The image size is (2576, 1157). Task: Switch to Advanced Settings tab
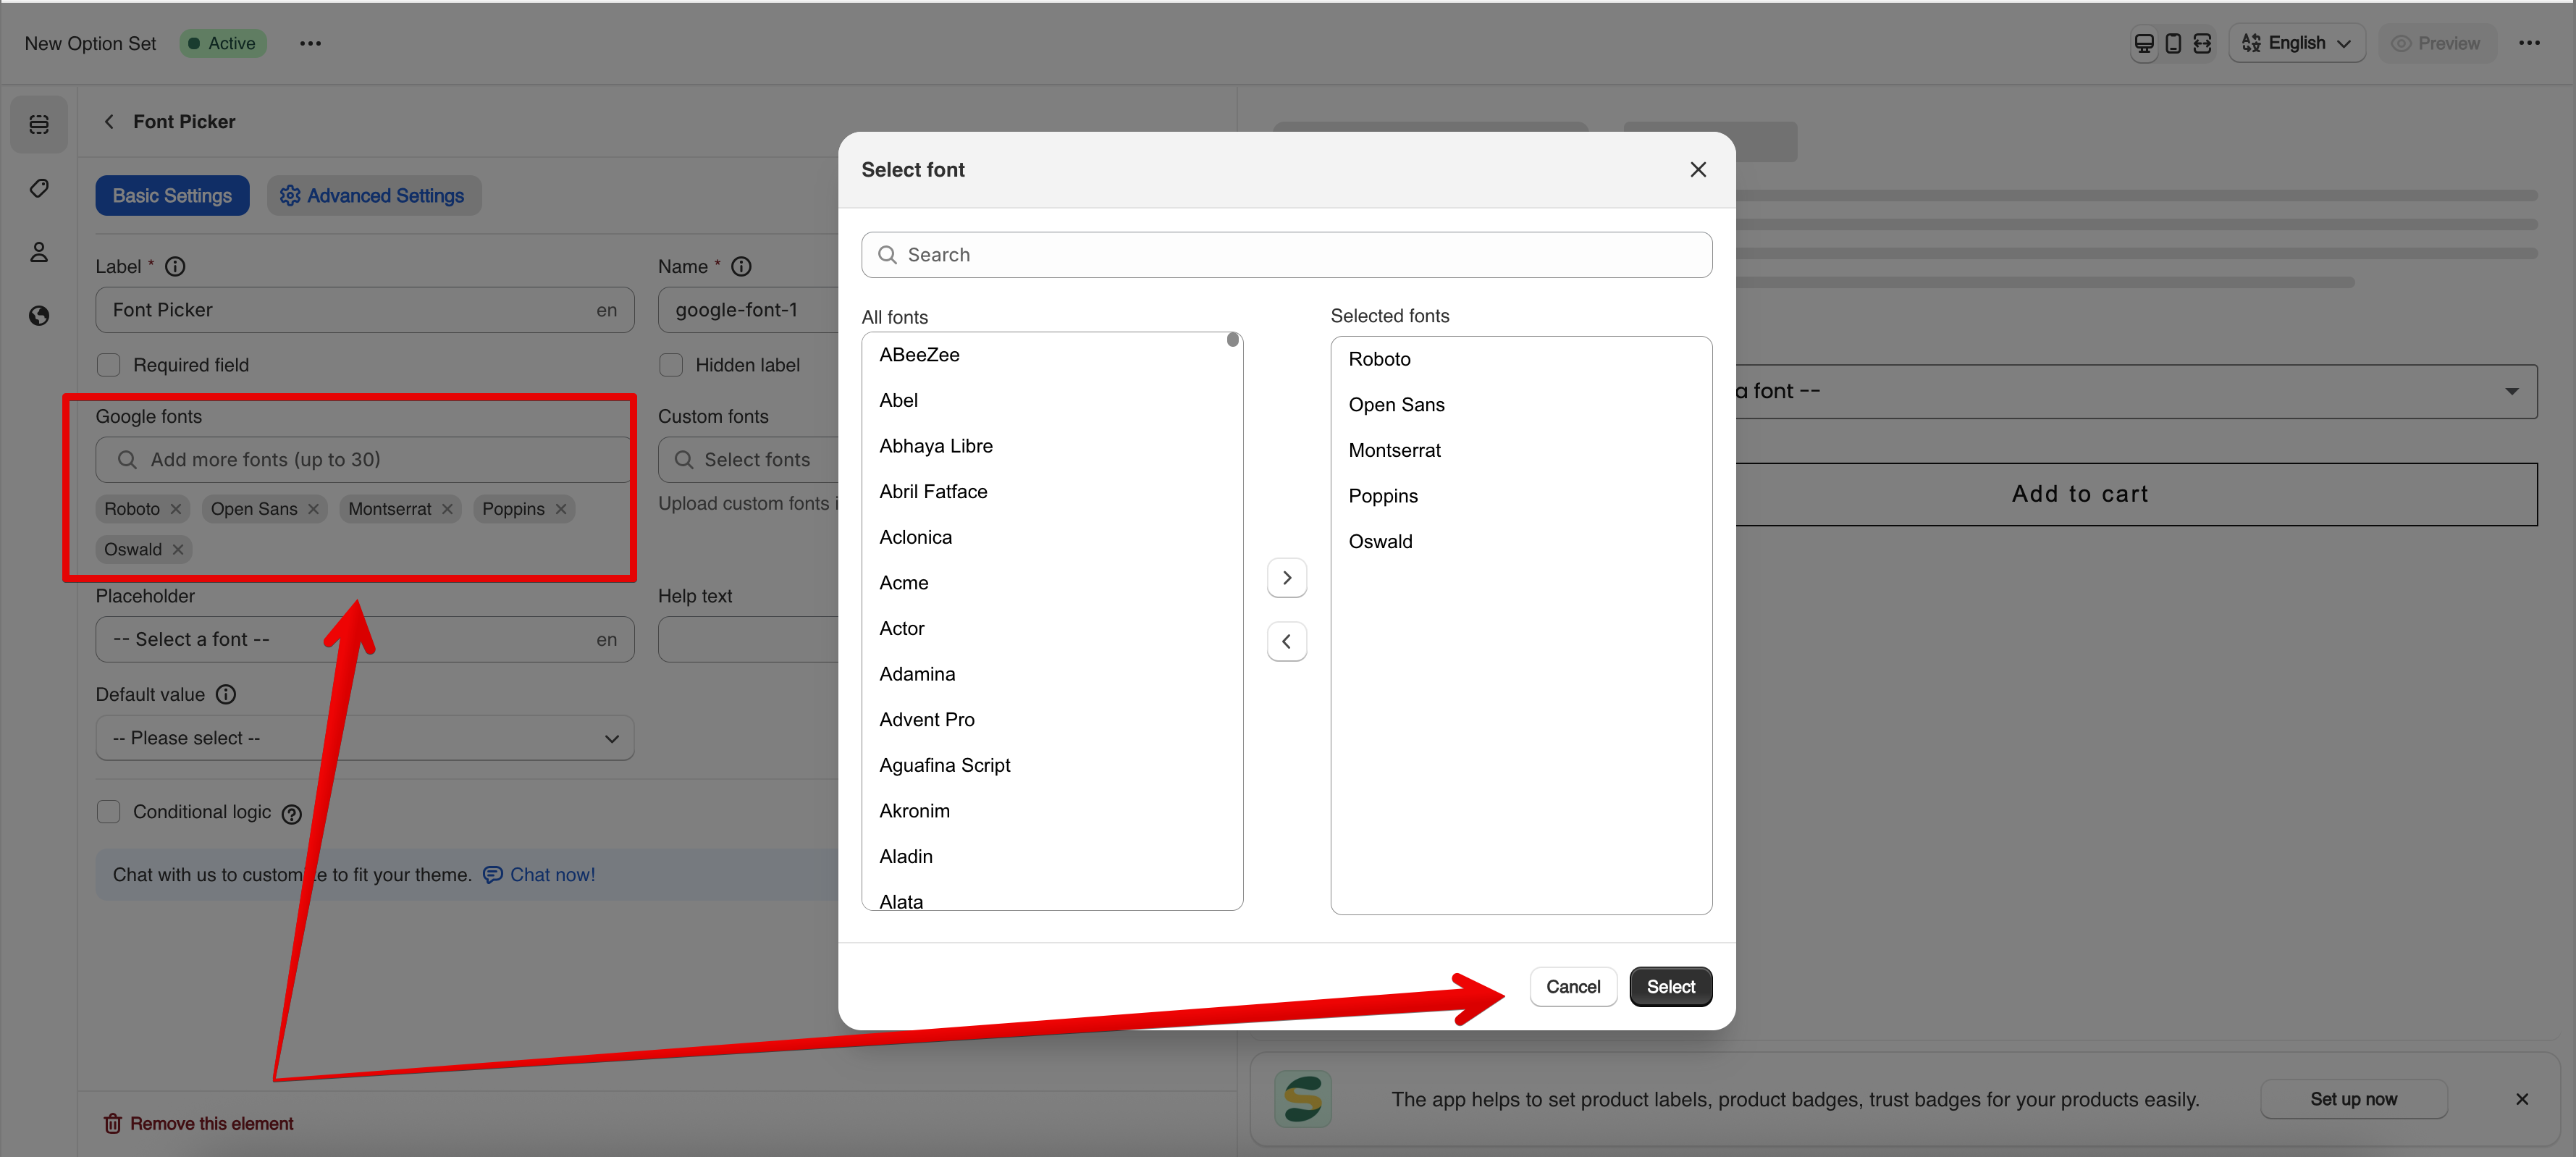[x=373, y=196]
